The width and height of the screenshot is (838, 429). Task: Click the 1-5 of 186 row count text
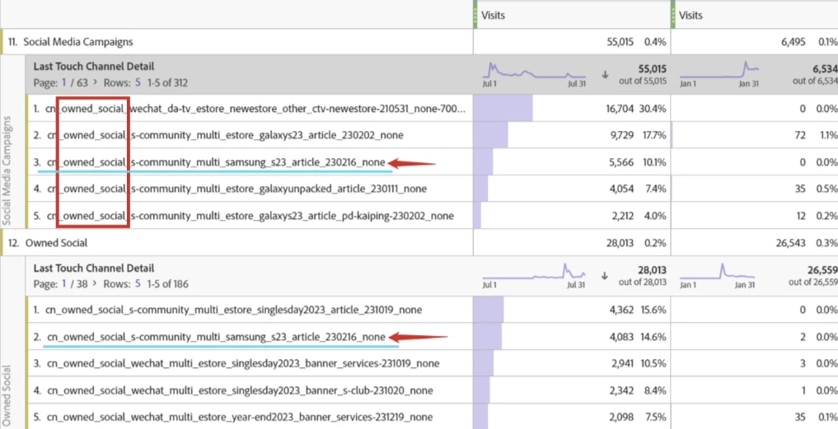point(168,284)
